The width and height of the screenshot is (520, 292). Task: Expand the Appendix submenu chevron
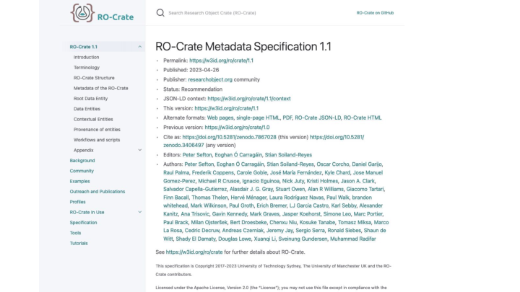tap(140, 150)
